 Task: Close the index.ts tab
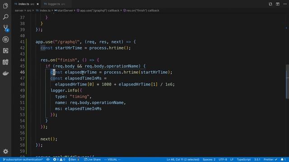click(37, 4)
